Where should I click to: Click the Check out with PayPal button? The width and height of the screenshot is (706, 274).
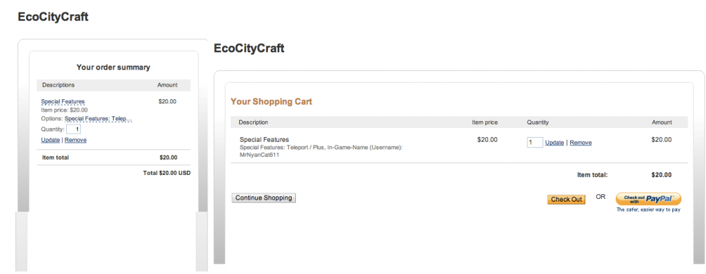648,199
